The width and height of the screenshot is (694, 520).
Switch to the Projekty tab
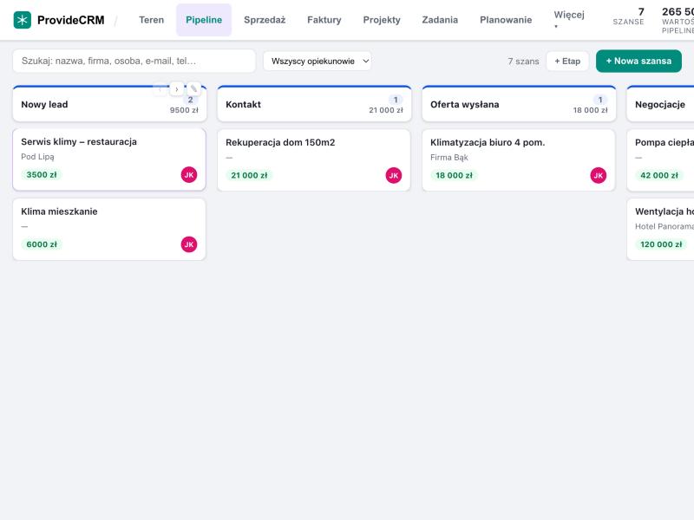(x=382, y=20)
